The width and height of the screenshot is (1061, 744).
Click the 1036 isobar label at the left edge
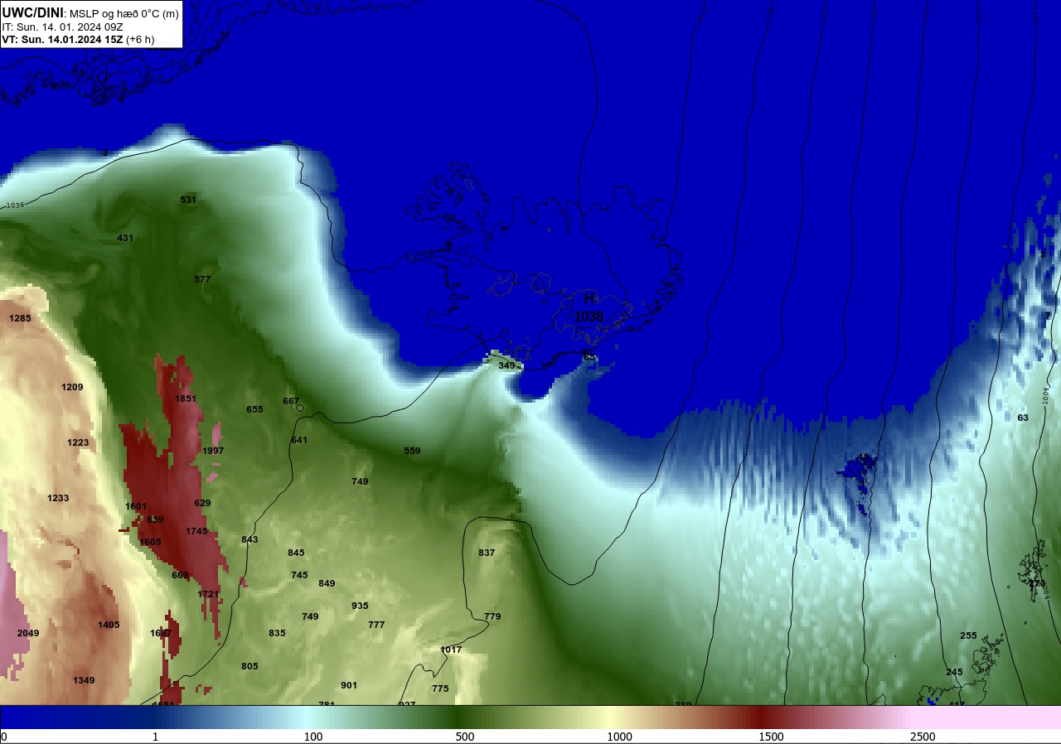(15, 205)
